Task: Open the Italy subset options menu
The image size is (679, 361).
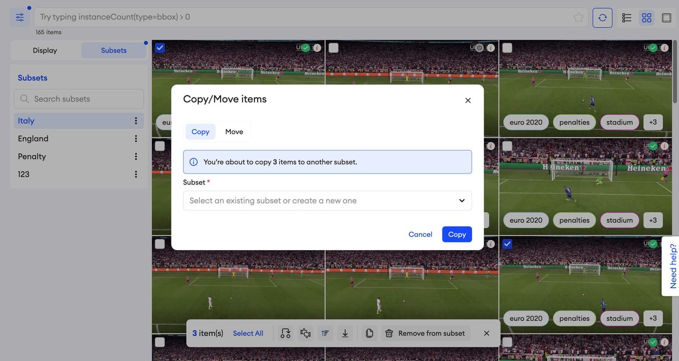Action: [136, 121]
